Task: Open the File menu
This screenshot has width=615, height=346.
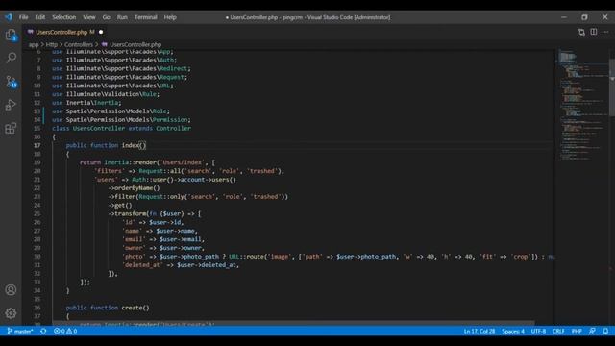Action: (x=23, y=17)
